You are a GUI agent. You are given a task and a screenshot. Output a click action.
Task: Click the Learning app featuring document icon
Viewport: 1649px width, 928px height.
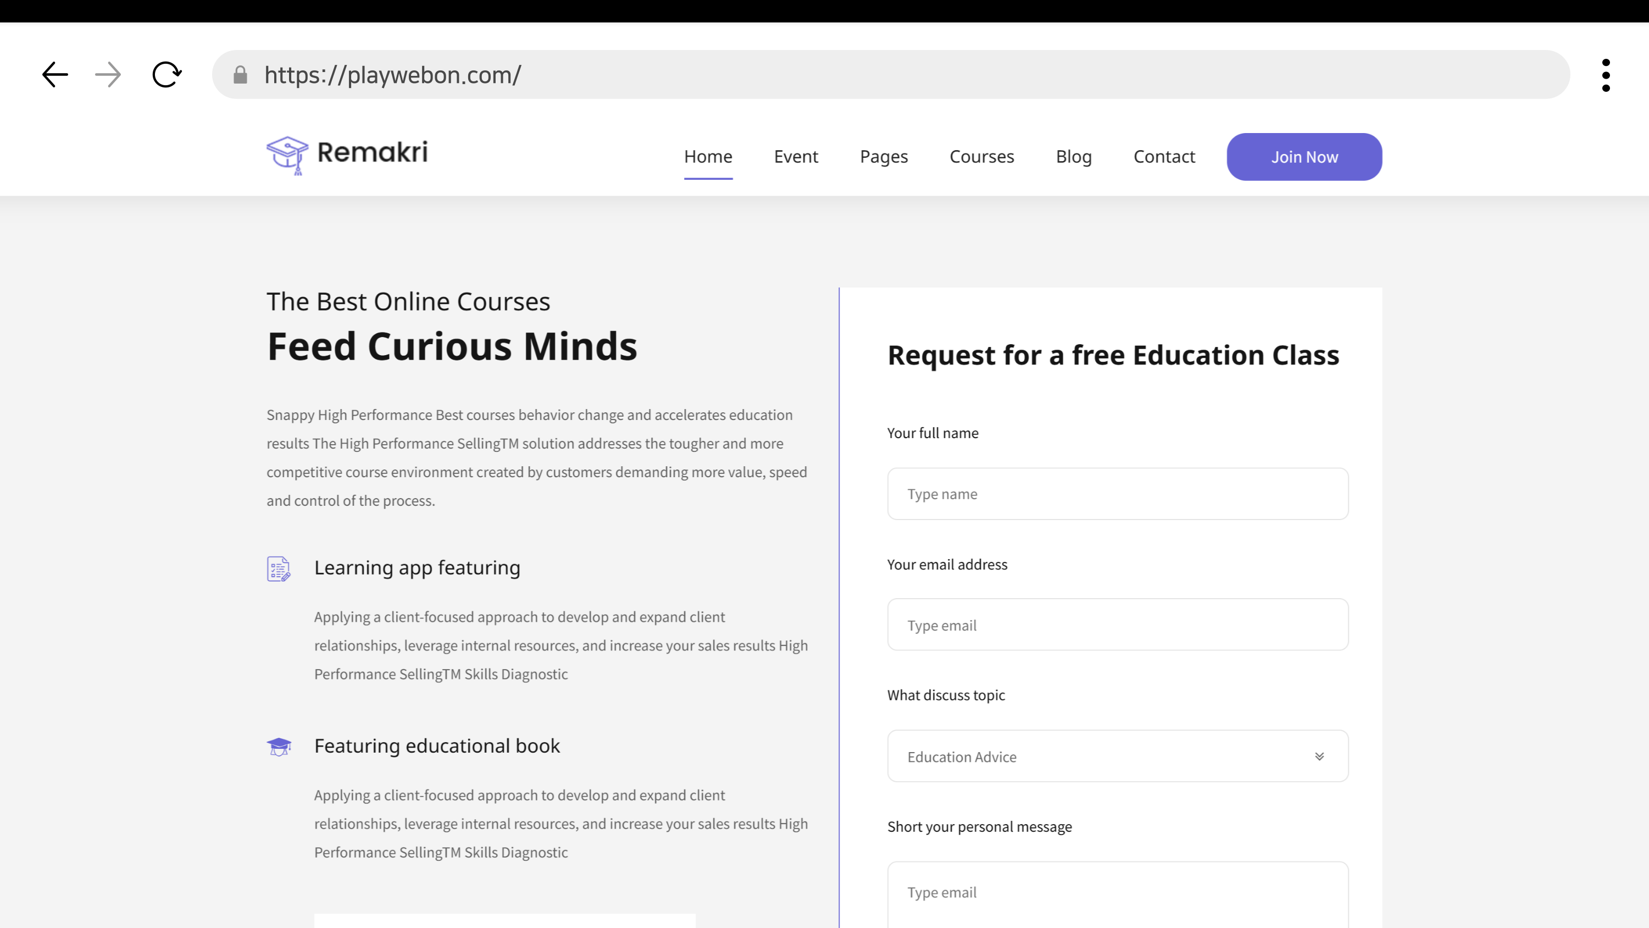[x=279, y=568]
